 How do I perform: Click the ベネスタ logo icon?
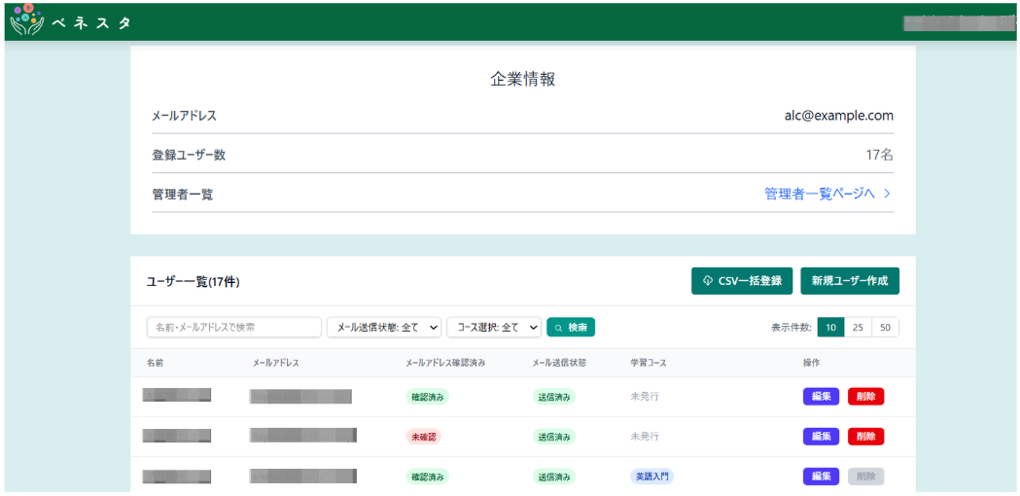coord(27,20)
